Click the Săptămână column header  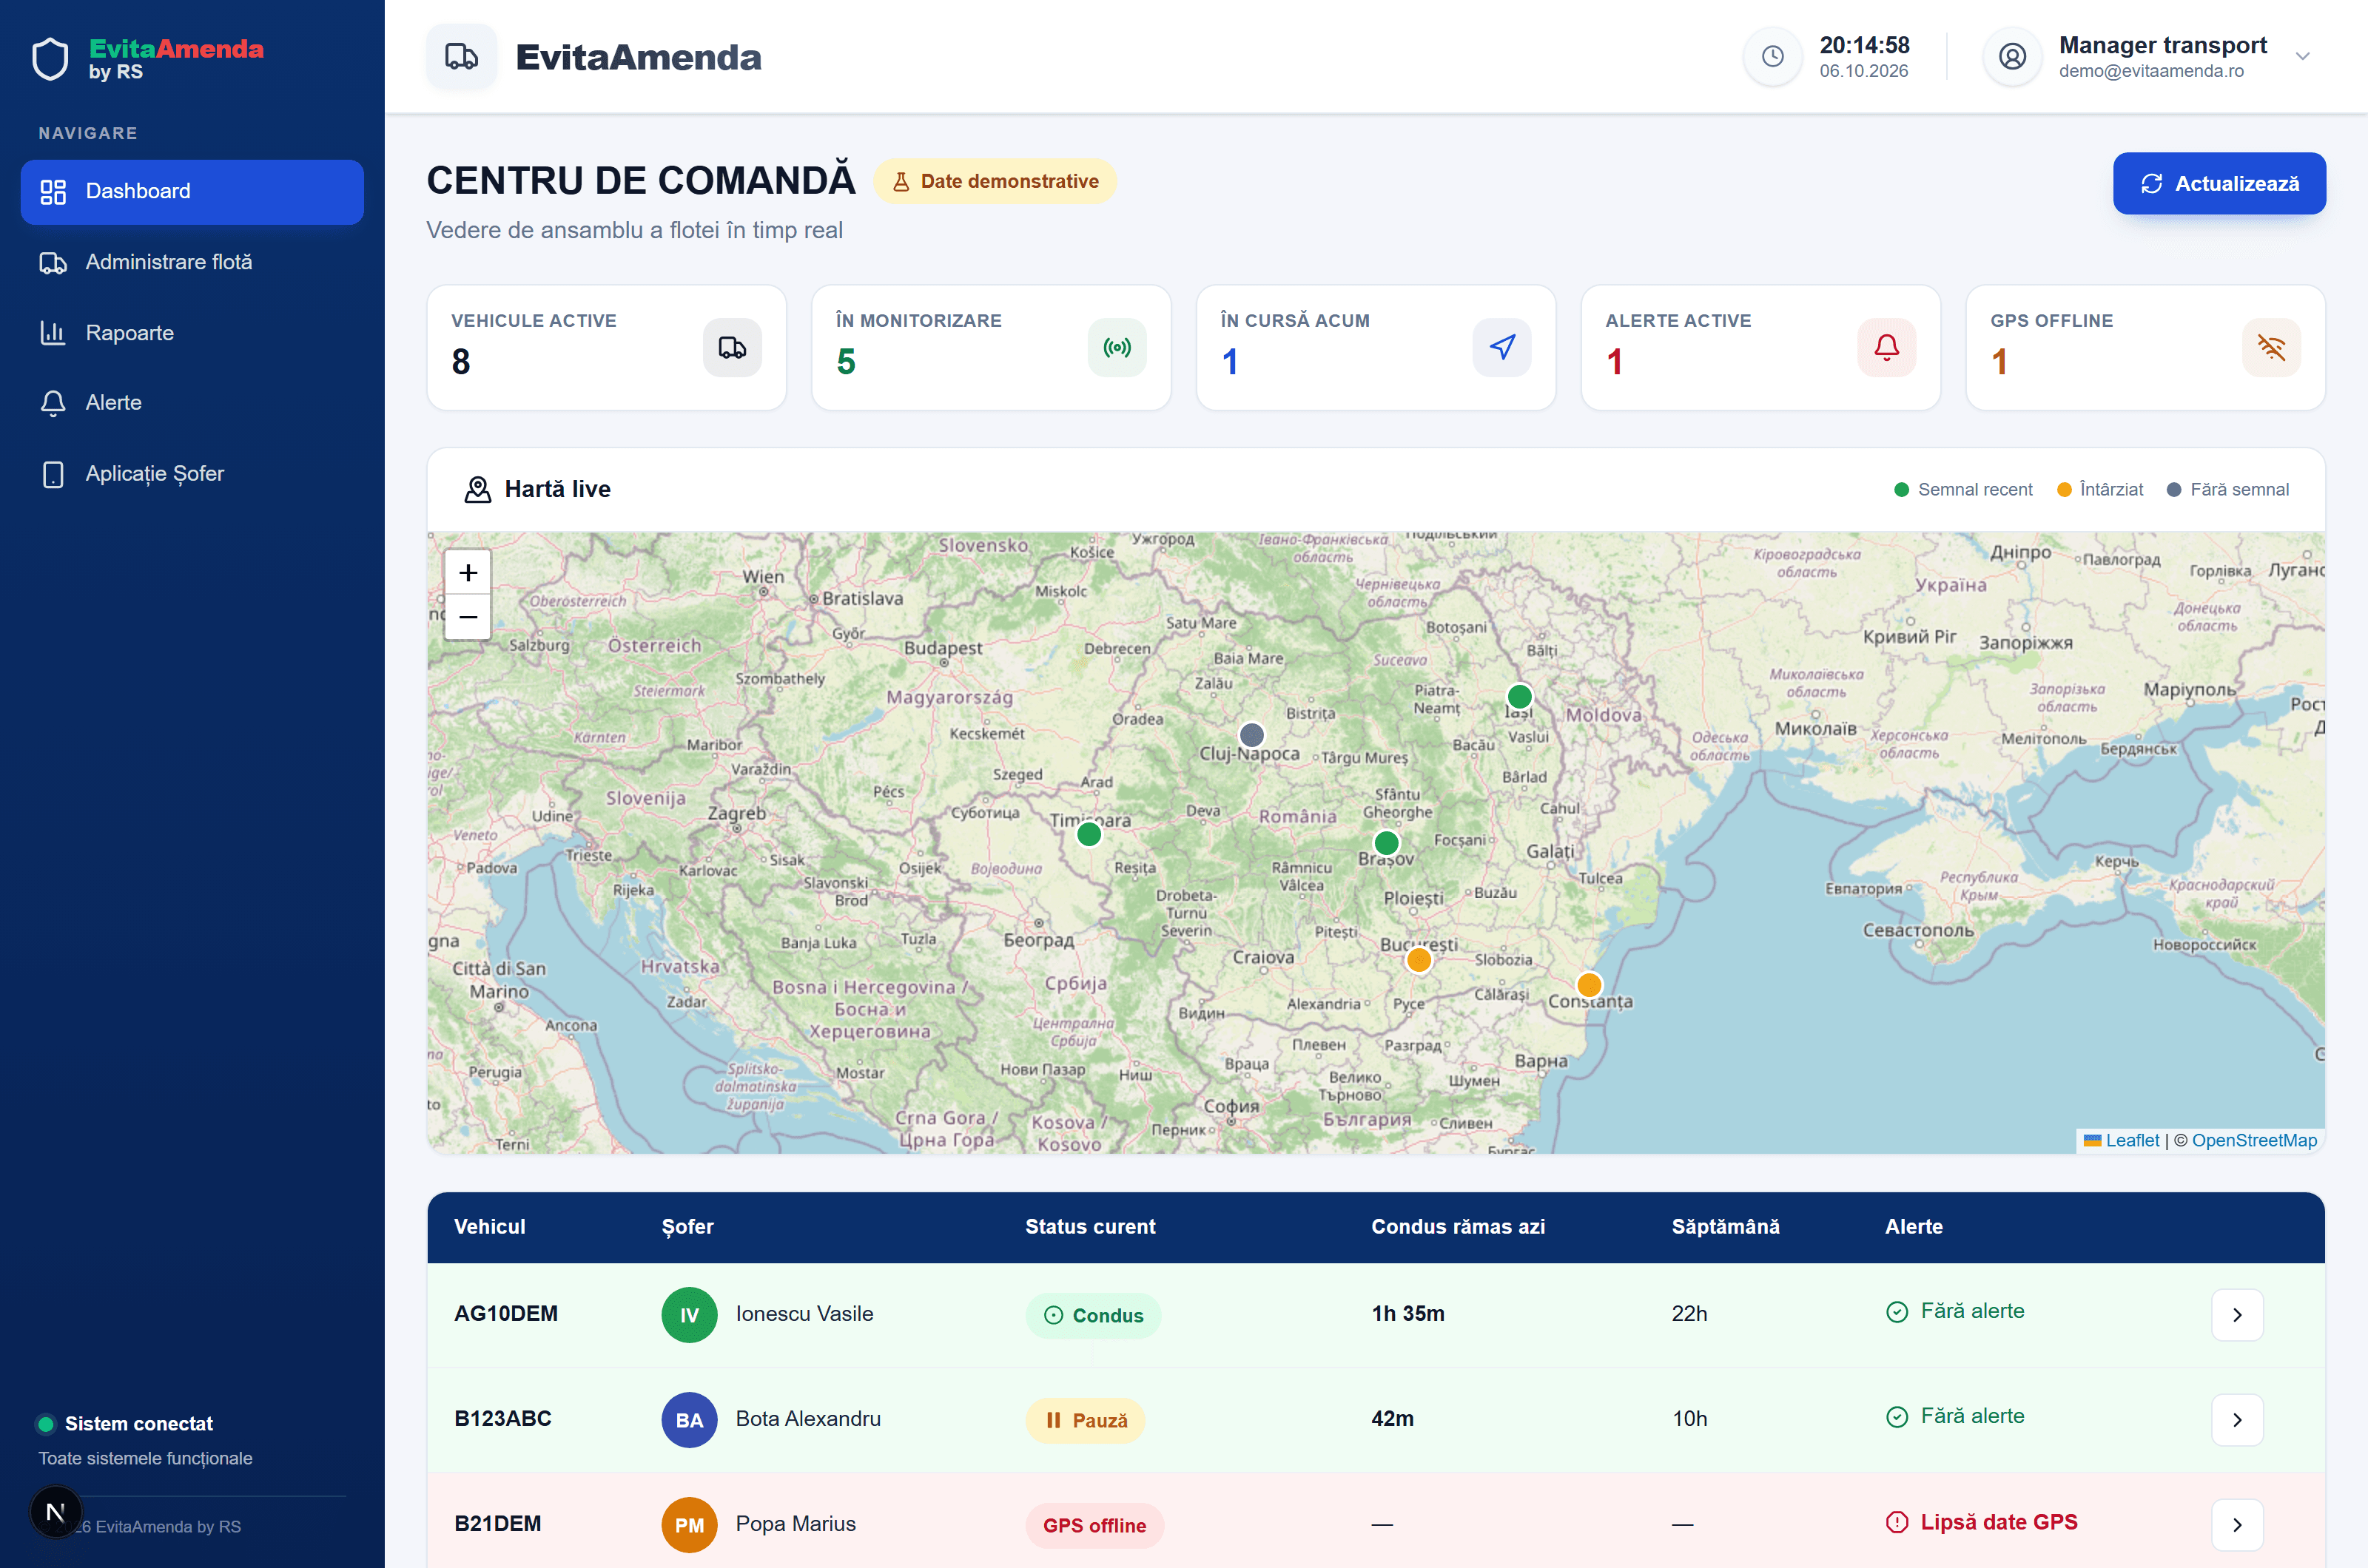[x=1725, y=1227]
